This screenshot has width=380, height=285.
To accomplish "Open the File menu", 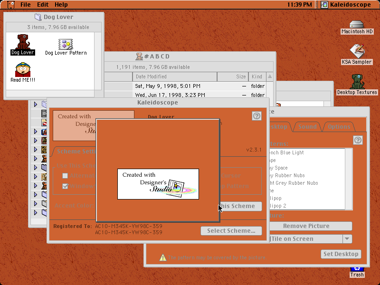I will pos(26,5).
